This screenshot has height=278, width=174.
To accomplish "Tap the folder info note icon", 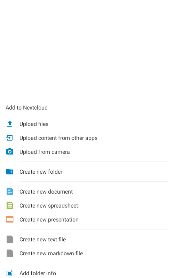I will [x=10, y=273].
